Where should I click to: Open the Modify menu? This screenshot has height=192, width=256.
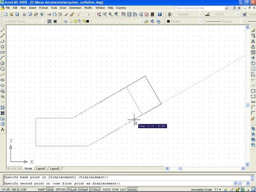88,8
